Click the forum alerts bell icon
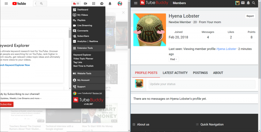 (x=249, y=3)
